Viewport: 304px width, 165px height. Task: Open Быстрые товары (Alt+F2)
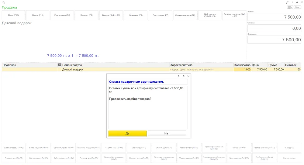[x=14, y=148]
